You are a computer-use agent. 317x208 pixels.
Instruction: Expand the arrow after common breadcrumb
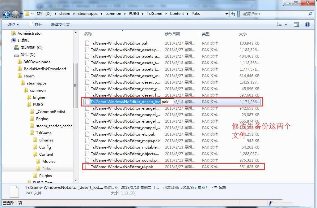coord(125,14)
